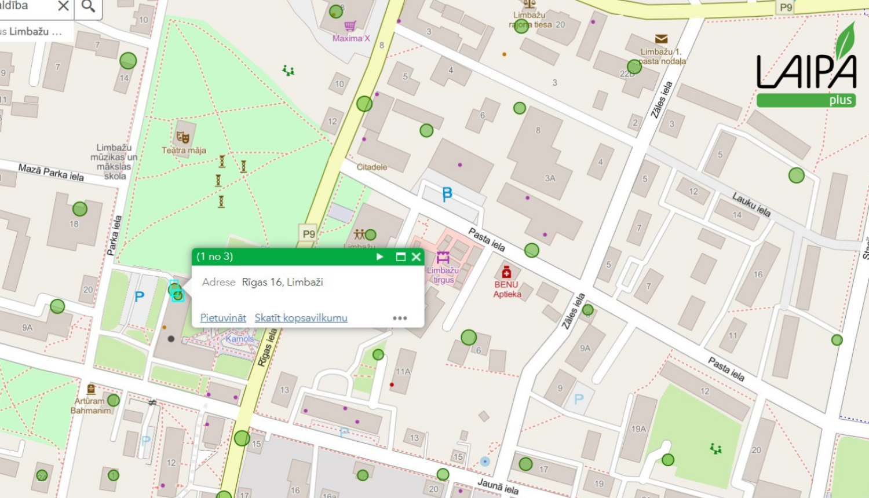The width and height of the screenshot is (869, 498).
Task: Clear the search box text
Action: coord(63,6)
